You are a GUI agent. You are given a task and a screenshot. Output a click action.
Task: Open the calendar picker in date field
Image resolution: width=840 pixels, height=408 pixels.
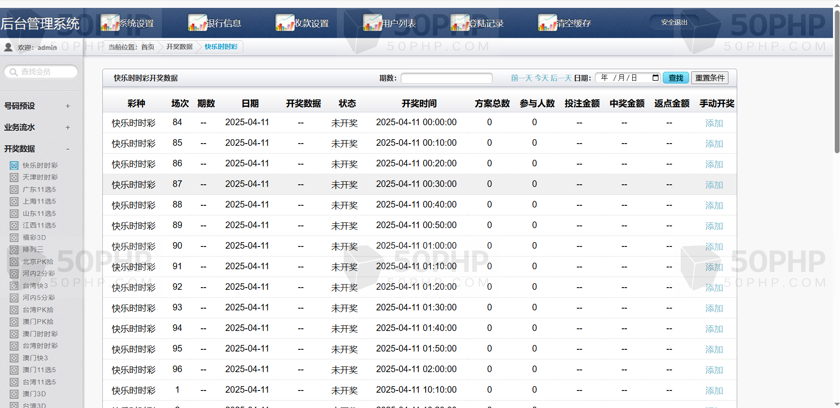pyautogui.click(x=655, y=78)
